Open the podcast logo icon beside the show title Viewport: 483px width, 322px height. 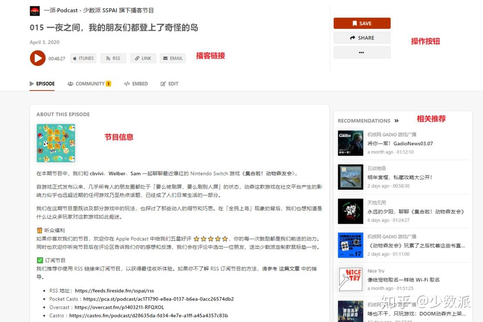(x=35, y=11)
